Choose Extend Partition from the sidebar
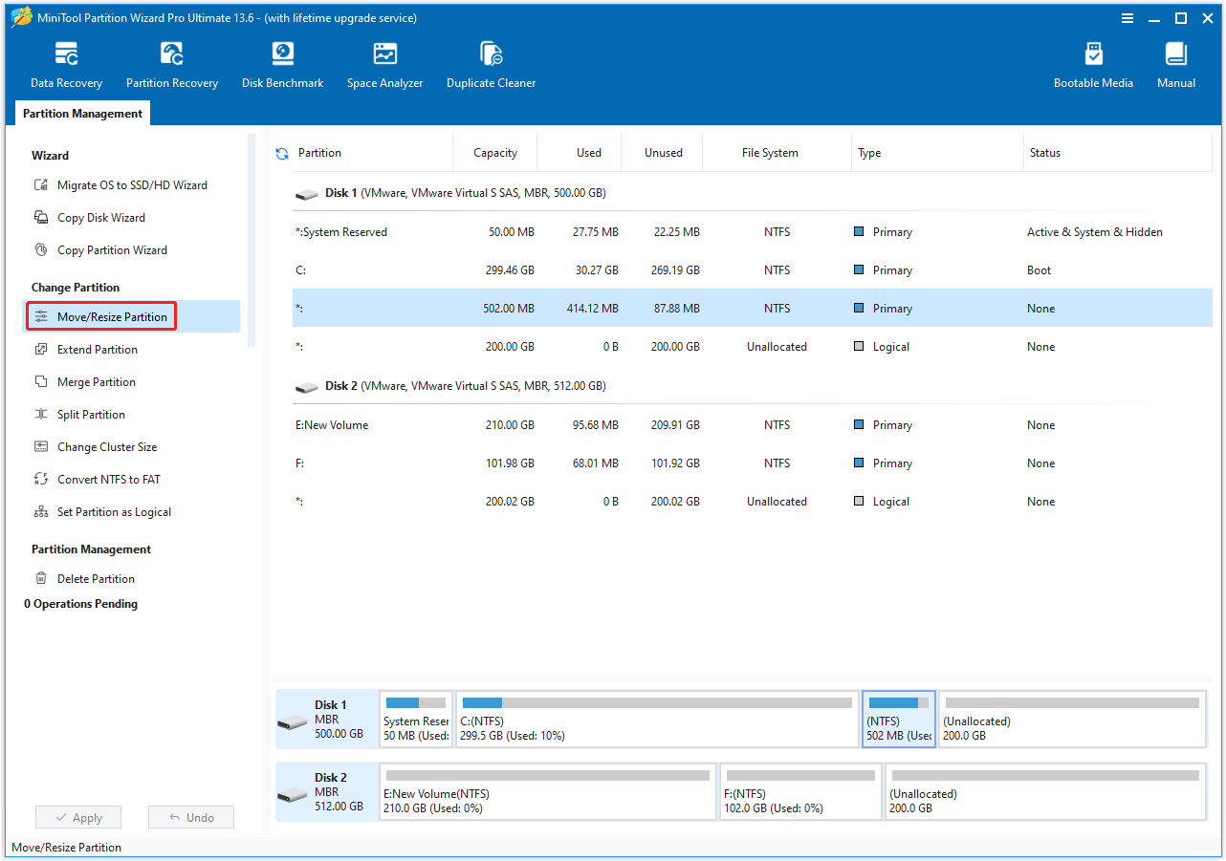1226x861 pixels. (x=97, y=350)
